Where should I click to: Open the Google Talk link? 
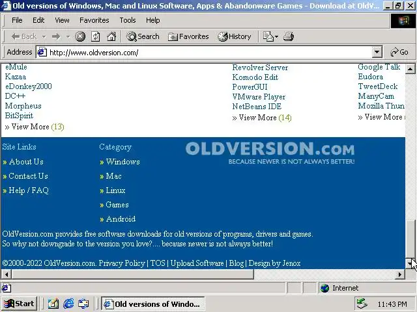(379, 67)
